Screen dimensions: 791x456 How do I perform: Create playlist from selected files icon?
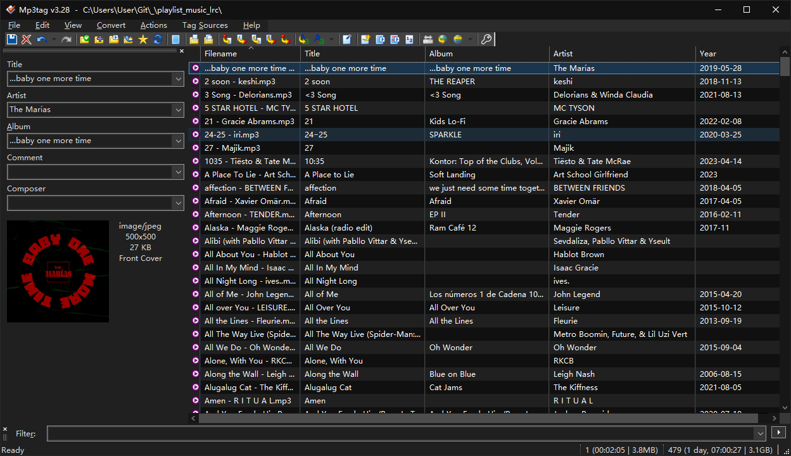click(x=395, y=39)
